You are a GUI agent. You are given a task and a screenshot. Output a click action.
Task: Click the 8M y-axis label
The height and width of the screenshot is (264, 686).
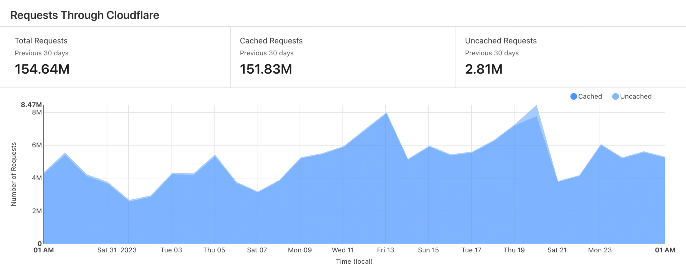pos(37,112)
